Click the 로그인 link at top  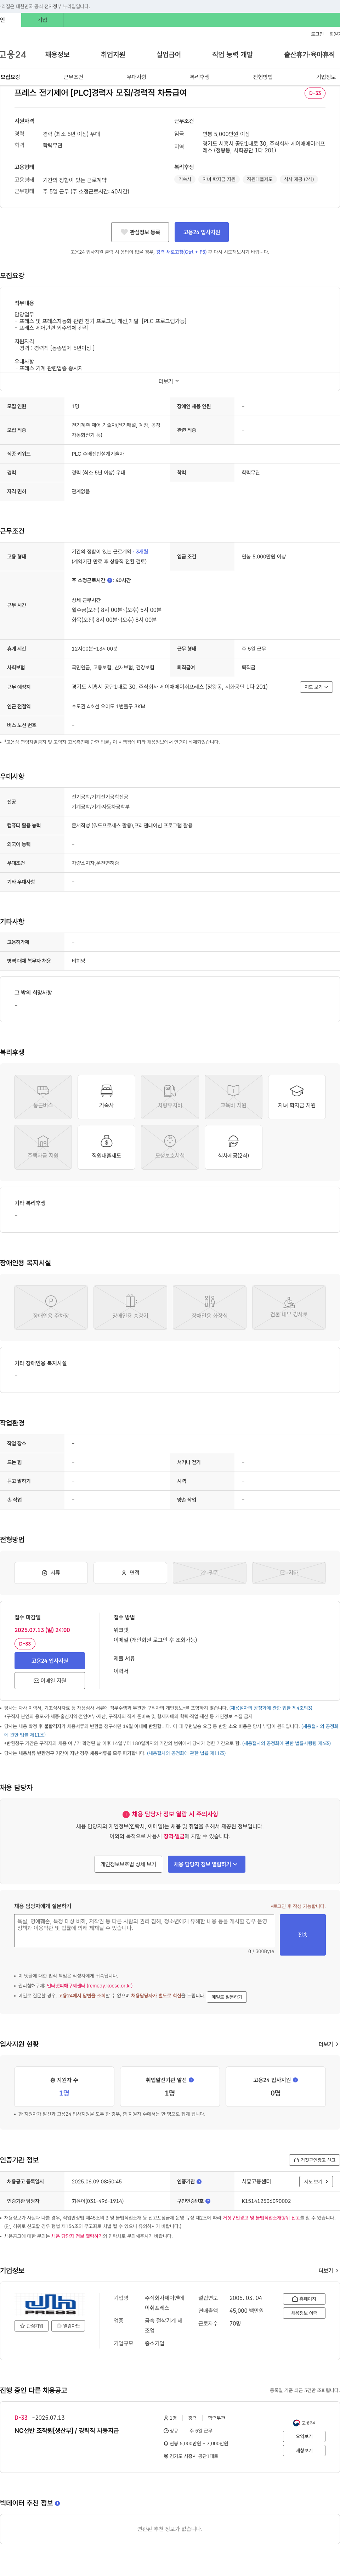tap(317, 34)
